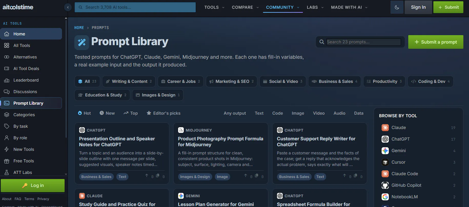Go to Alternatives in the sidebar
The width and height of the screenshot is (469, 207).
31,57
